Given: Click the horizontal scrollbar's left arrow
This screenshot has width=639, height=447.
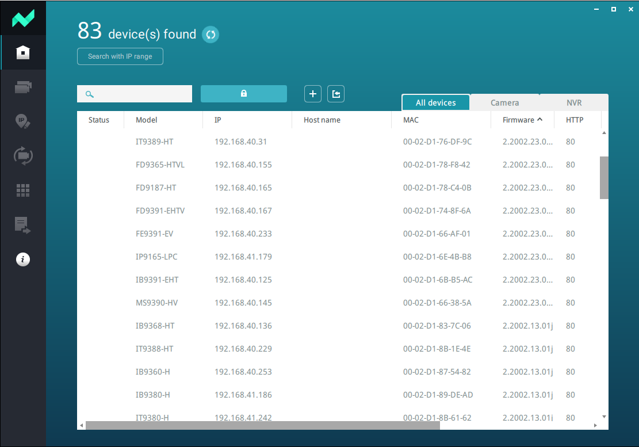Looking at the screenshot, I should pyautogui.click(x=81, y=425).
